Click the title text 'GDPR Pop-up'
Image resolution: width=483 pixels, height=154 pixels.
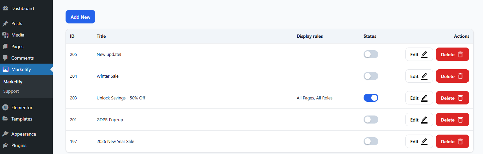coord(110,120)
